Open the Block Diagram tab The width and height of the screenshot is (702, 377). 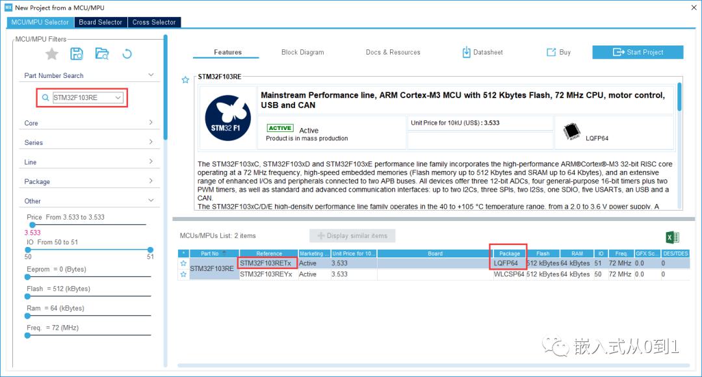(303, 53)
